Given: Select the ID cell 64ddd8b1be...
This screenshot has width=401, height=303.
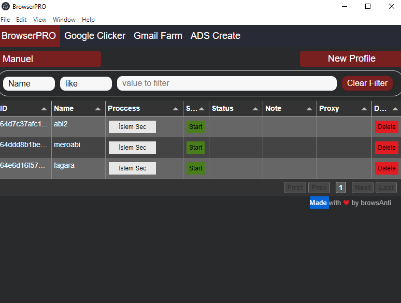Looking at the screenshot, I should (x=25, y=148).
